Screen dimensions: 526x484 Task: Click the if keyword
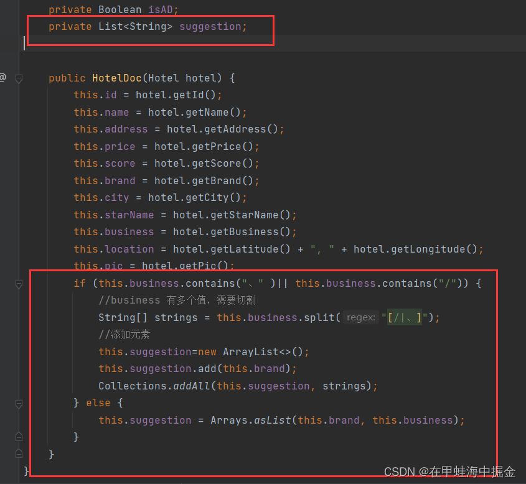coord(80,284)
